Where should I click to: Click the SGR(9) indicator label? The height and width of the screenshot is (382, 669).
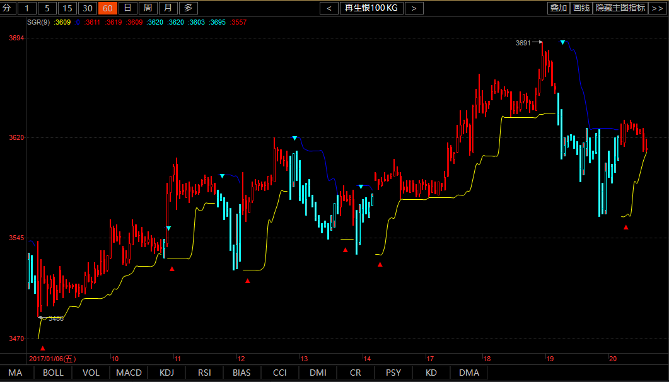coord(39,22)
